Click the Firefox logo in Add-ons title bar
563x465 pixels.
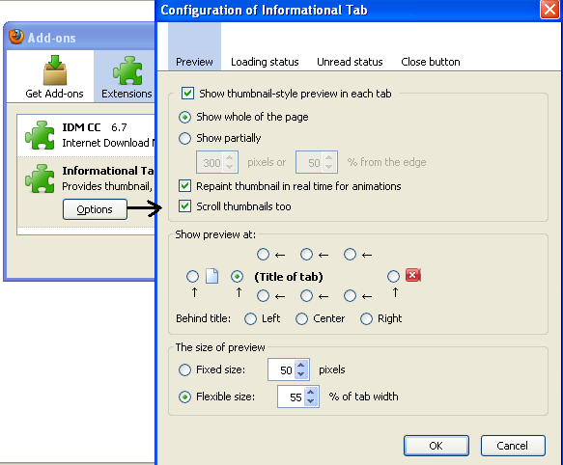click(16, 37)
